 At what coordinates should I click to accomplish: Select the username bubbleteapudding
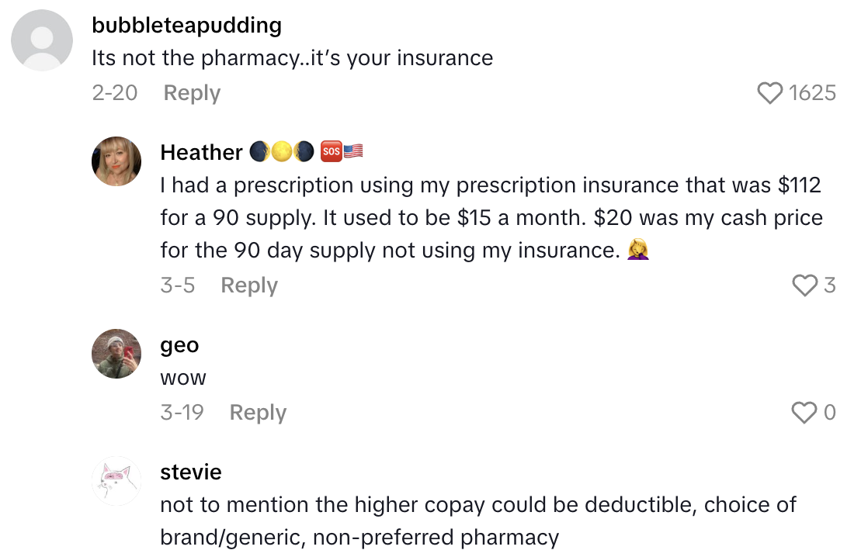pos(186,25)
